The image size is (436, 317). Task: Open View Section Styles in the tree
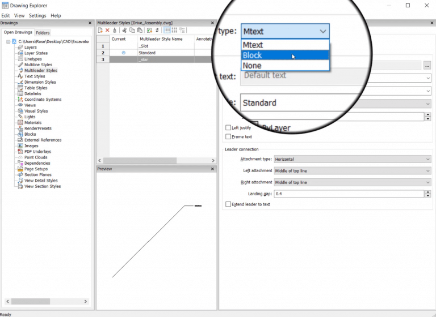(x=42, y=187)
